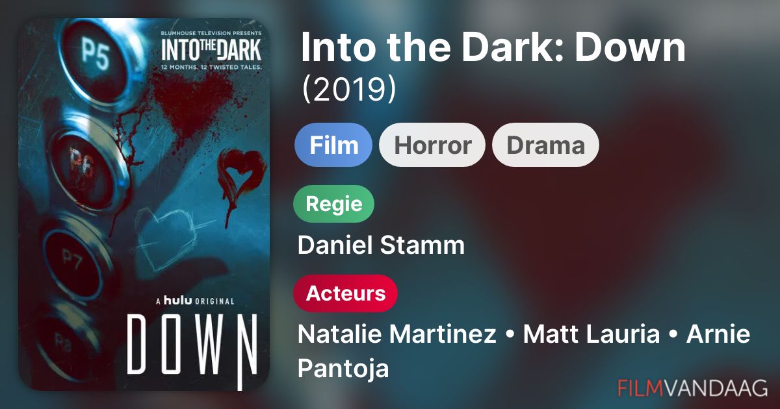This screenshot has width=780, height=409.
Task: Select the Drama genre tag
Action: (545, 145)
